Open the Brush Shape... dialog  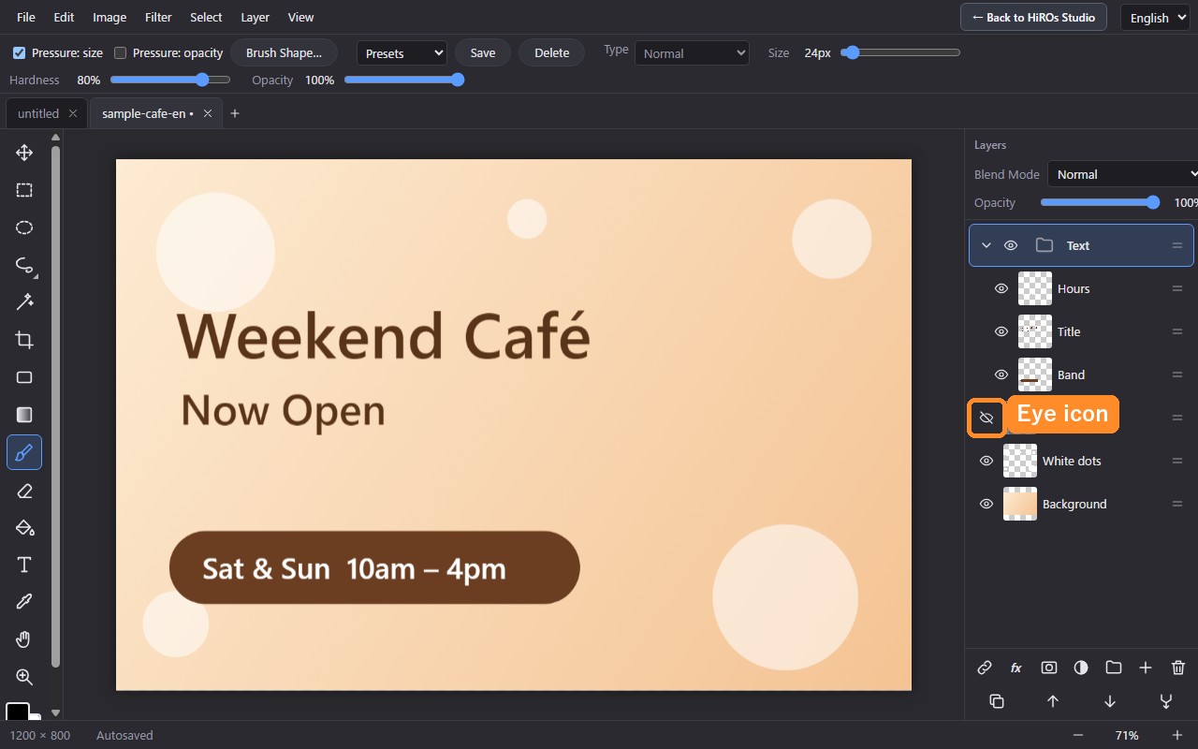[284, 52]
